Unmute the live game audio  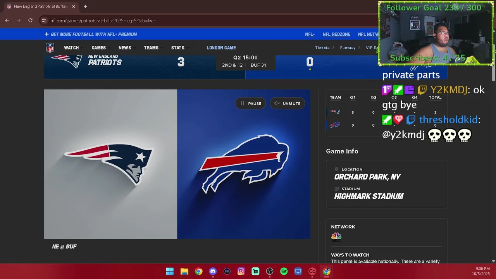click(287, 103)
